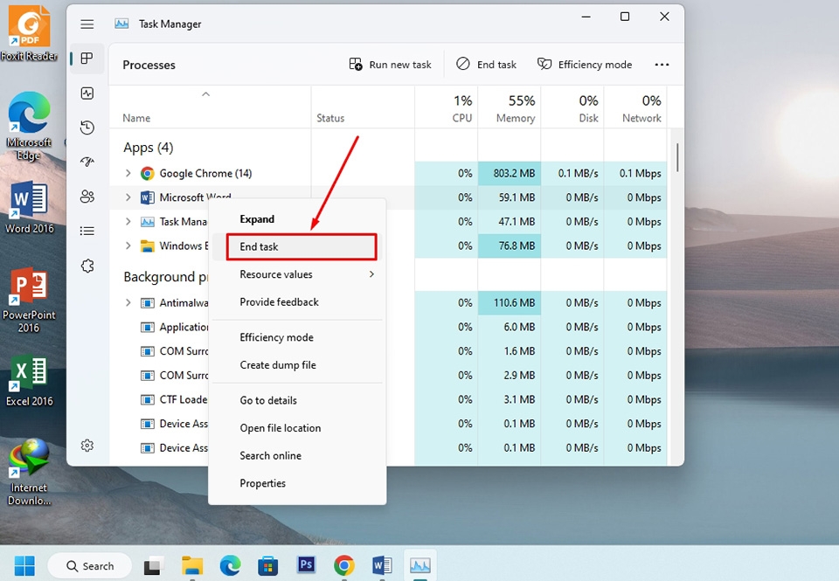This screenshot has height=581, width=839.
Task: Launch Photoshop from the taskbar
Action: [x=305, y=565]
